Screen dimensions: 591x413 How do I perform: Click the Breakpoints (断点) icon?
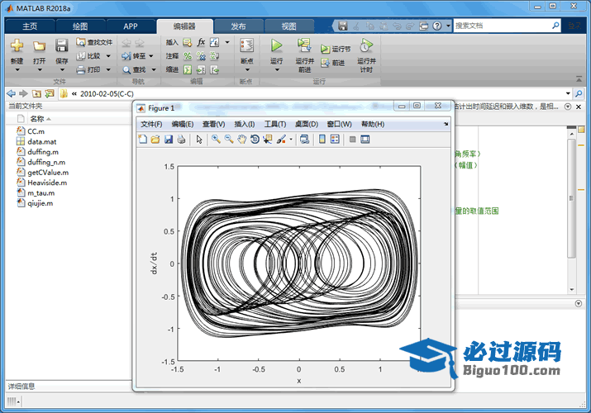(x=247, y=45)
